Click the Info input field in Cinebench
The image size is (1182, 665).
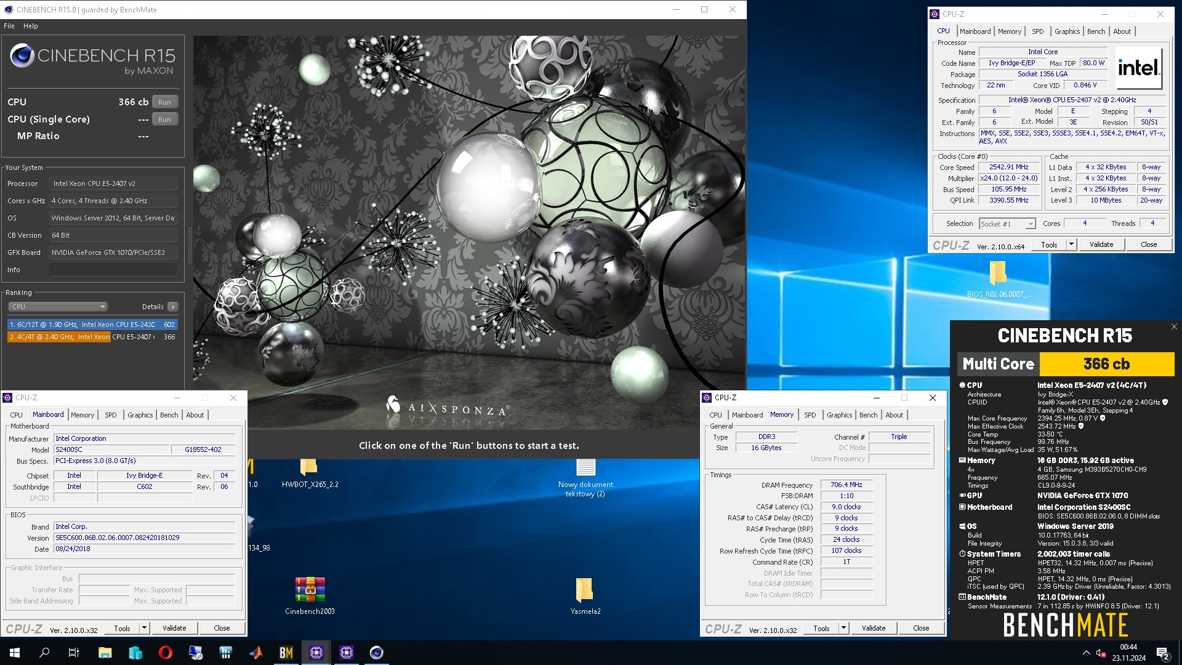point(113,270)
